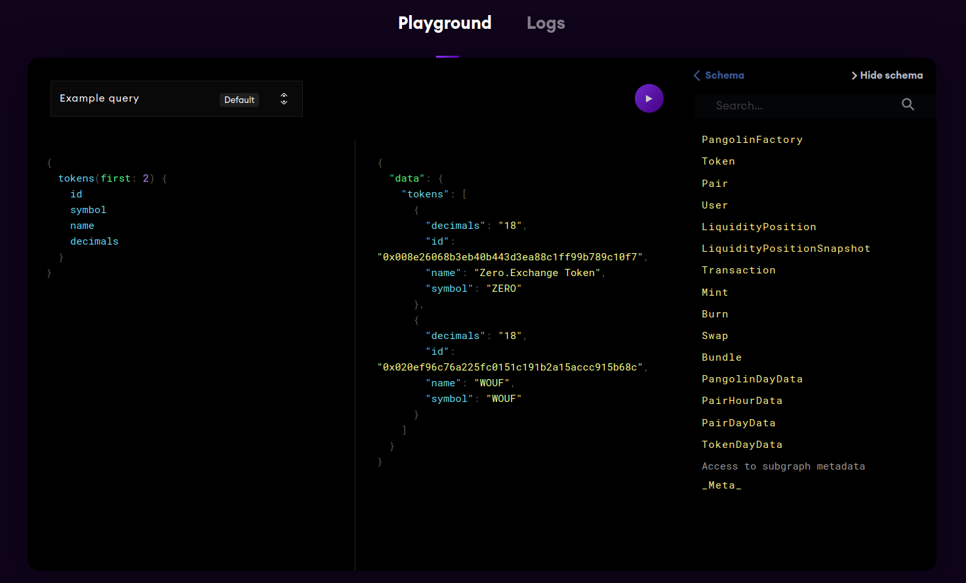Click the stepper arrows beside Default query
The width and height of the screenshot is (966, 583).
[x=283, y=98]
